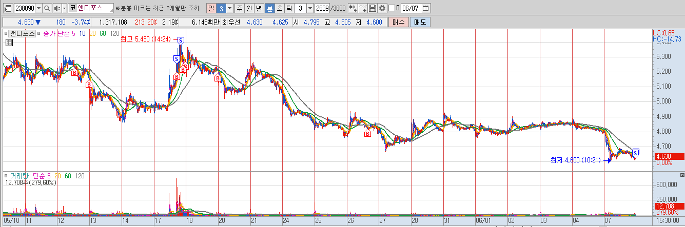Open the calendar date picker icon
The image size is (685, 227).
pos(425,8)
